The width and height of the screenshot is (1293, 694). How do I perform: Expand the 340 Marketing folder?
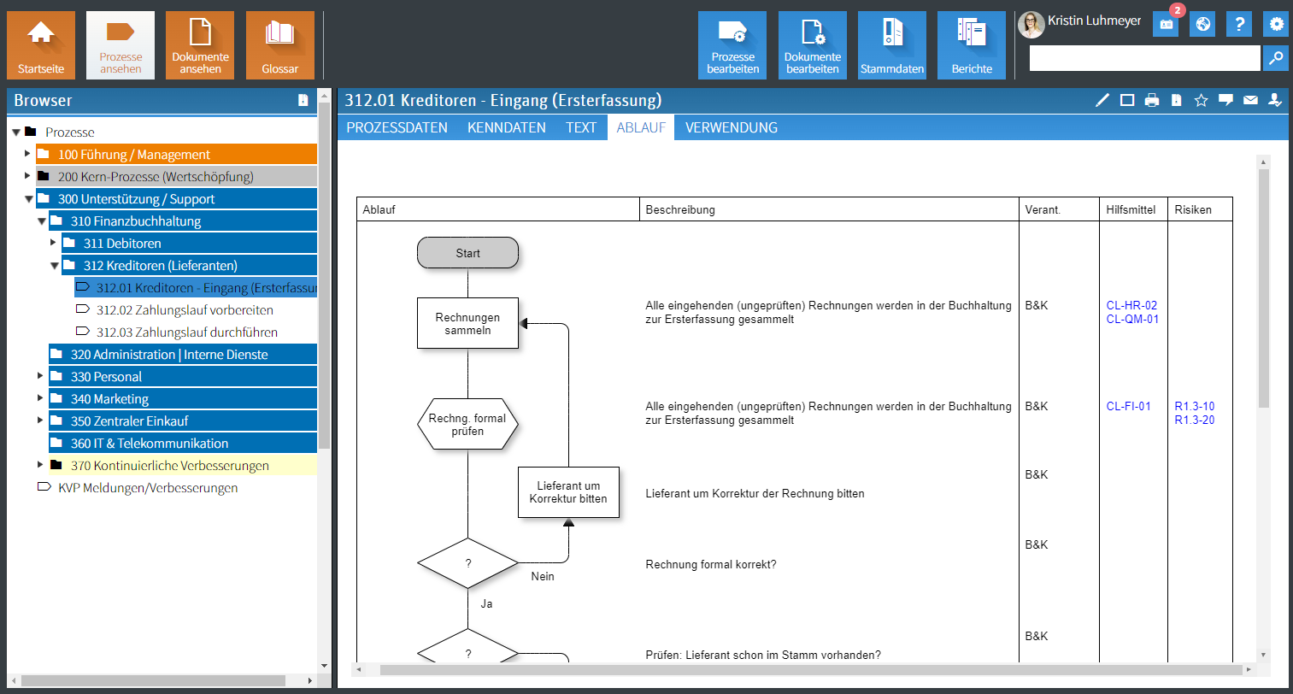click(x=40, y=398)
